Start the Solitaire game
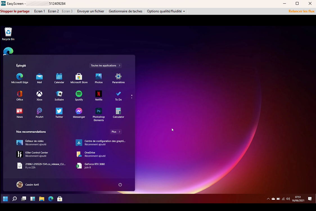 click(x=59, y=96)
